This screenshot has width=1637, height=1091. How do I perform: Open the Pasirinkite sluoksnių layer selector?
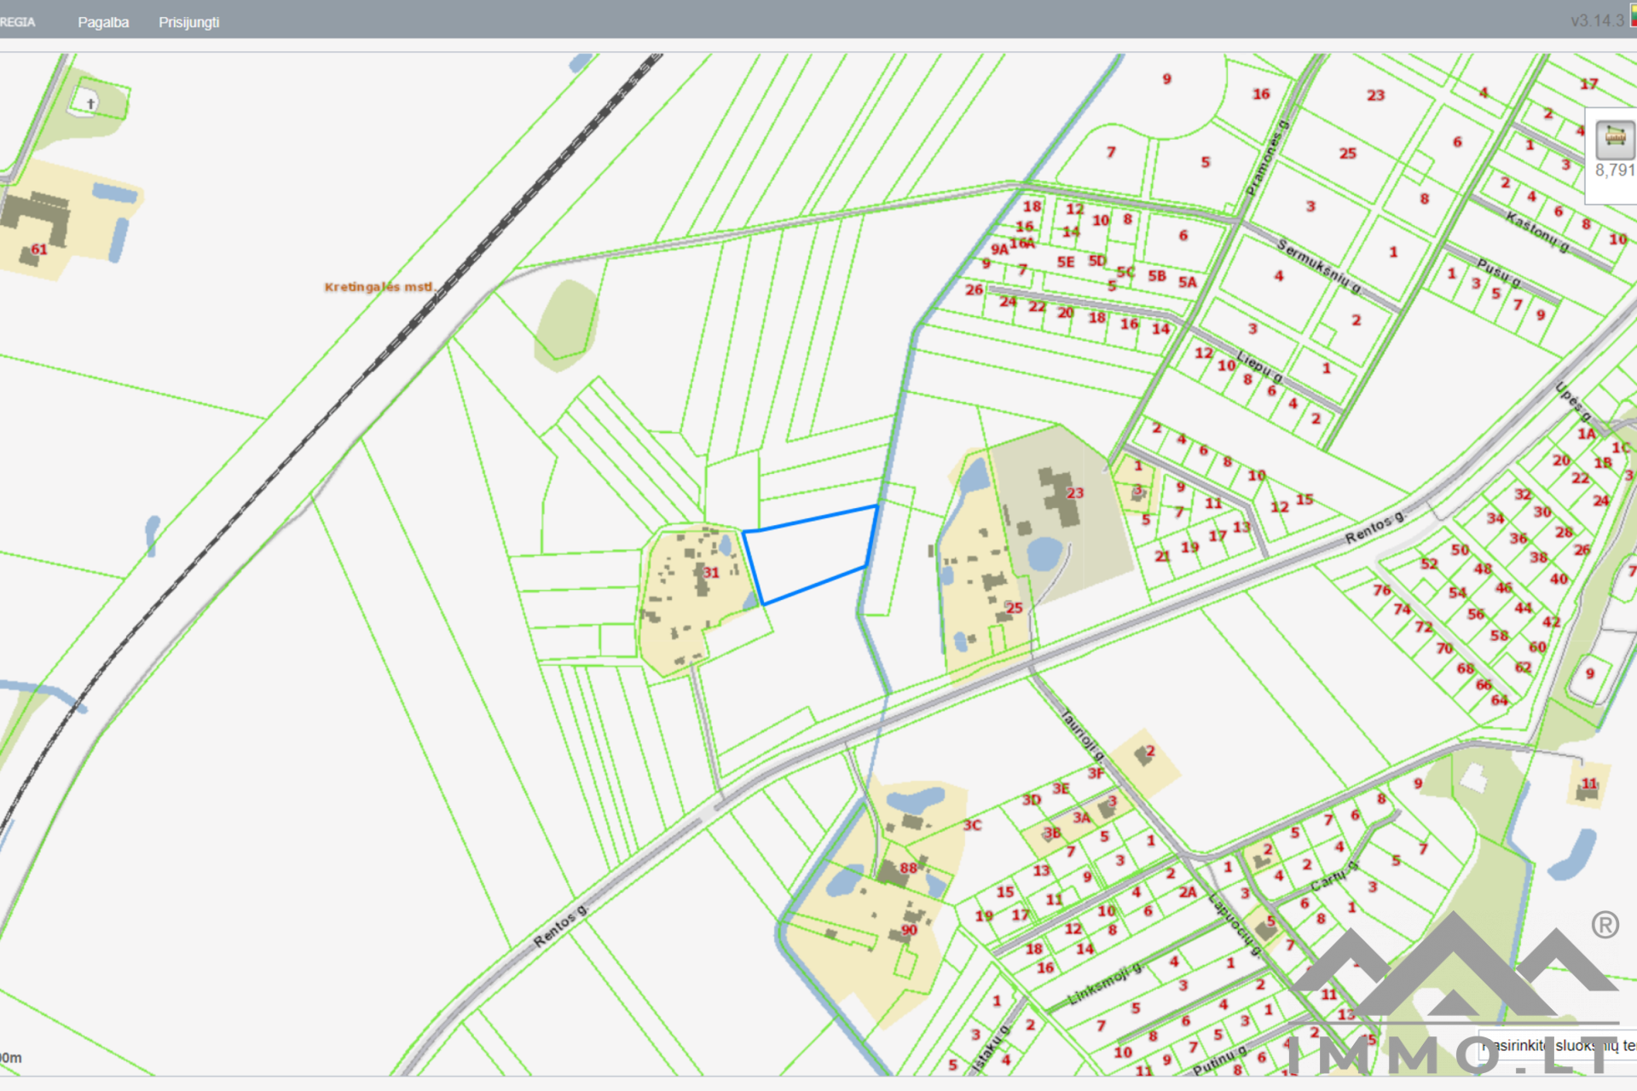[1559, 1045]
